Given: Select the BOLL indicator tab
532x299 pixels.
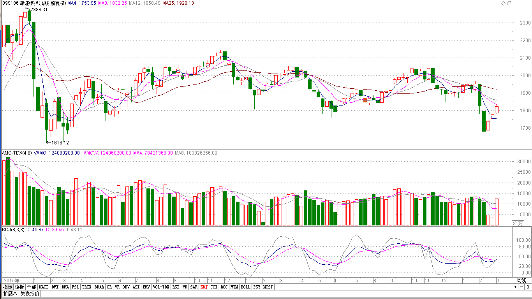Looking at the screenshot, I should pos(245,287).
